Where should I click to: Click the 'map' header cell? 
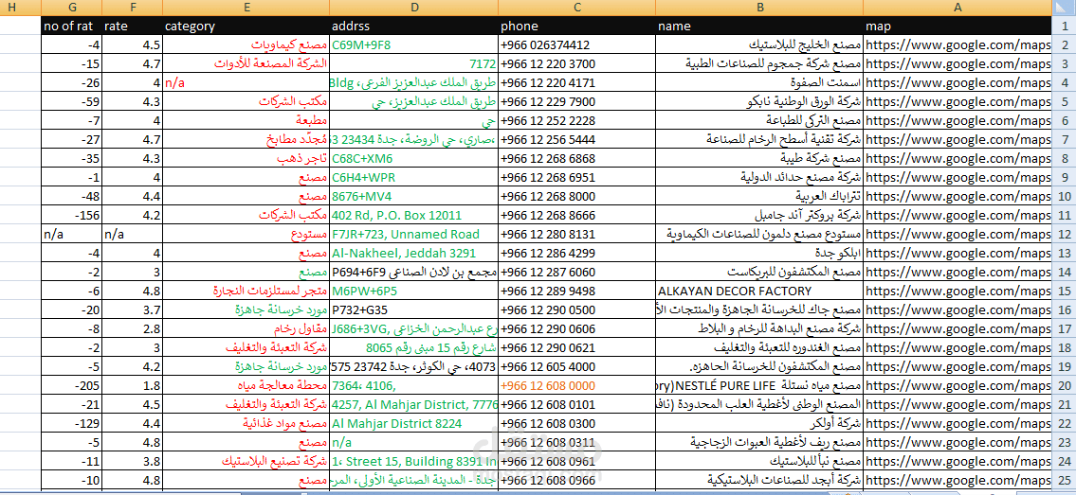pos(957,27)
